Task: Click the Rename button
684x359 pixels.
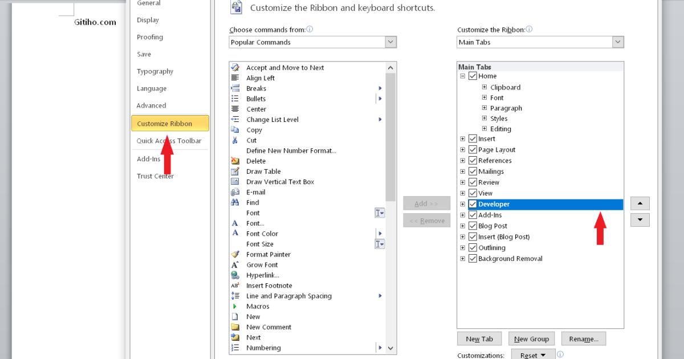Action: (x=584, y=339)
